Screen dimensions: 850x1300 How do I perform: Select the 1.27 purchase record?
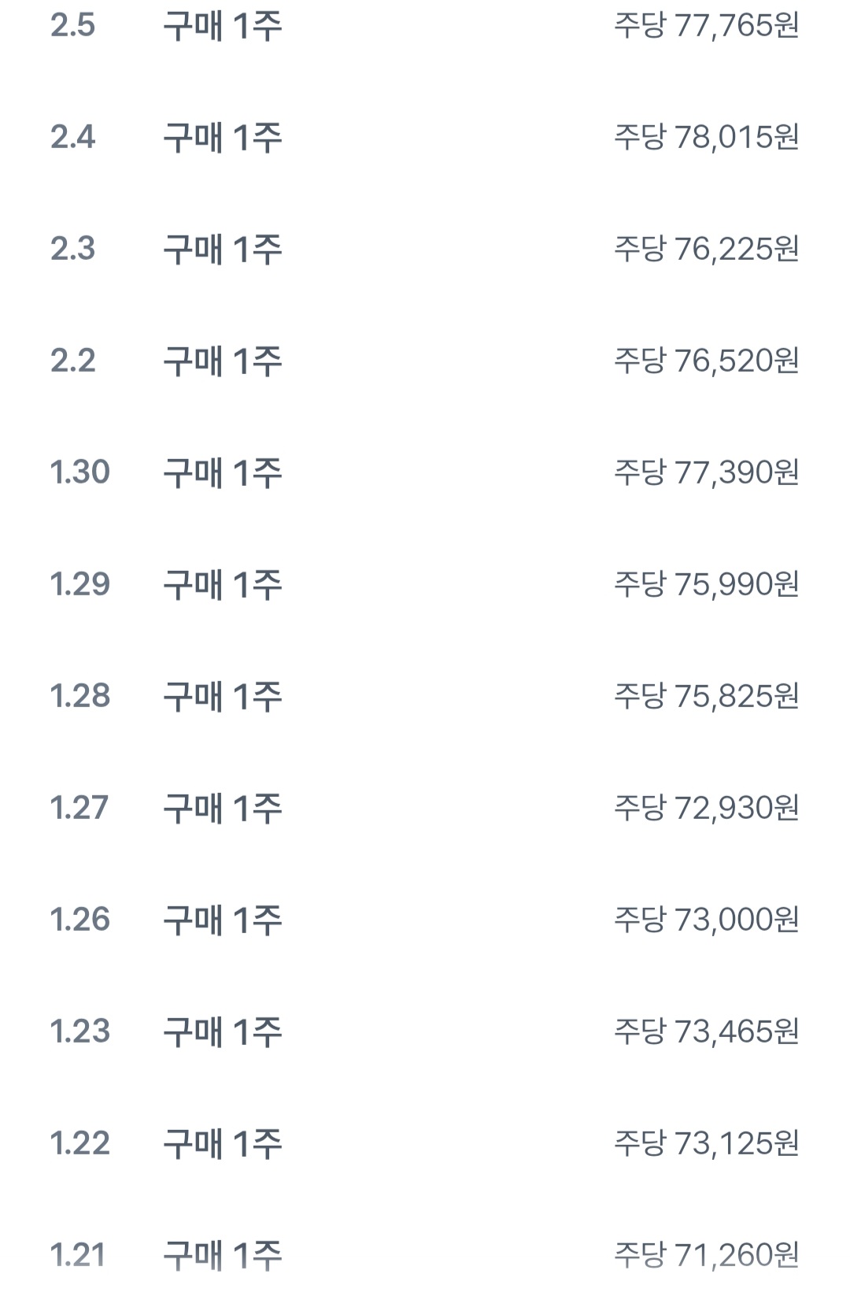222,809
